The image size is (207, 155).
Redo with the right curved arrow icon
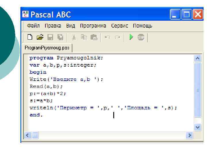pyautogui.click(x=118, y=37)
